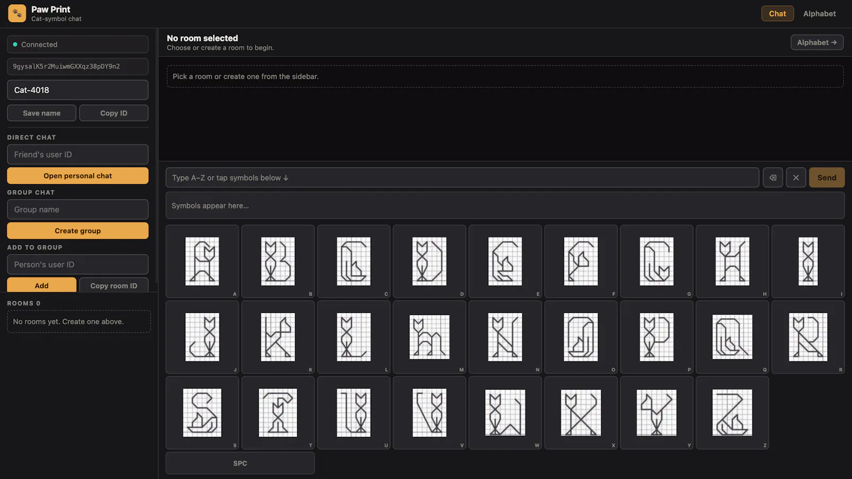The image size is (852, 479).
Task: Insert the R cat symbol
Action: point(808,337)
